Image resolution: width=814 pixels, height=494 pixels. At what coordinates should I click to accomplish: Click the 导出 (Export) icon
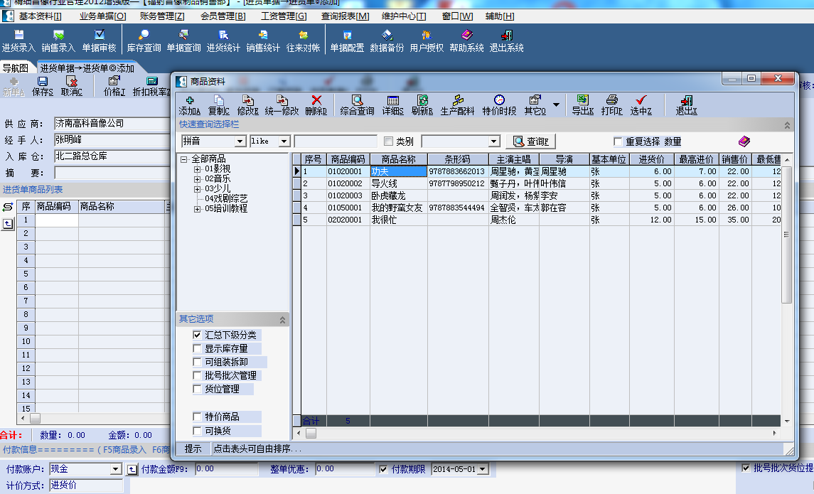point(582,105)
